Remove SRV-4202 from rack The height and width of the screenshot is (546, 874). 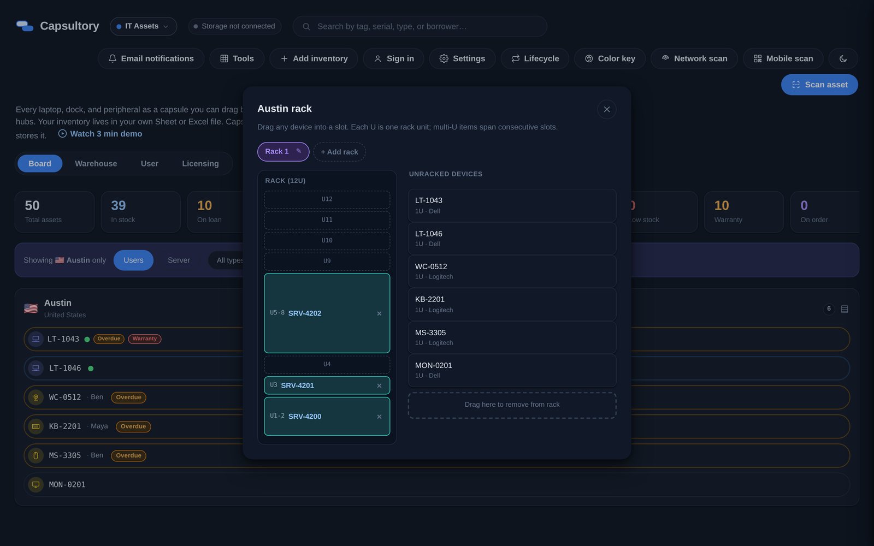coord(379,313)
